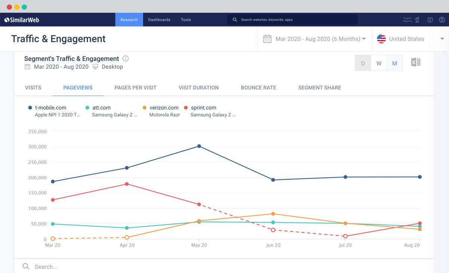Click sprint.com Apr 20 data point
The height and width of the screenshot is (273, 449).
(x=127, y=184)
